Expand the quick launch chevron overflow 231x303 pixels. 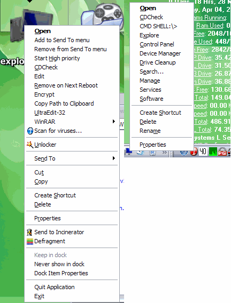click(x=164, y=153)
